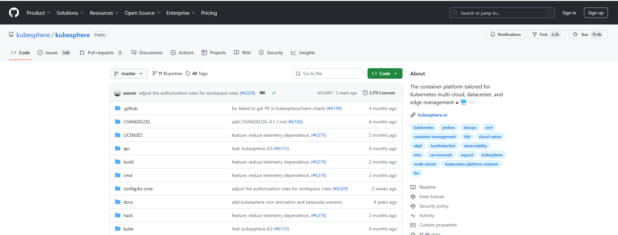Open pull request #6199 link

(334, 108)
